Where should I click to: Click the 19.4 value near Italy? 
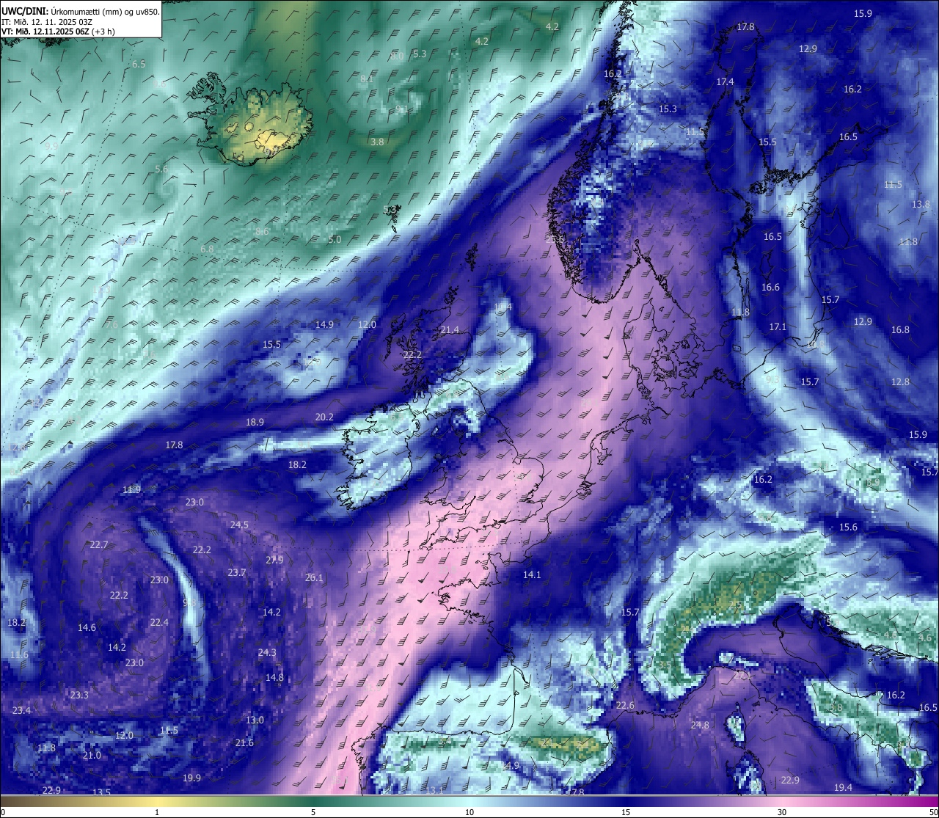point(843,787)
